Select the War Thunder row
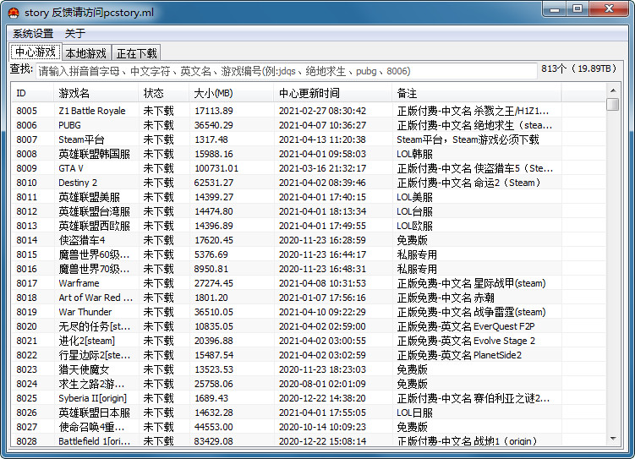This screenshot has width=635, height=459. [308, 312]
